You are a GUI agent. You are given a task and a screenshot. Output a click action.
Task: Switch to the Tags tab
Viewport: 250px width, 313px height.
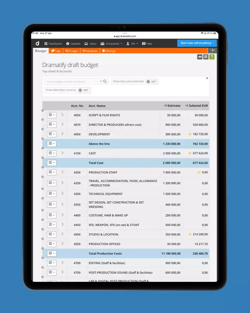tap(56, 51)
